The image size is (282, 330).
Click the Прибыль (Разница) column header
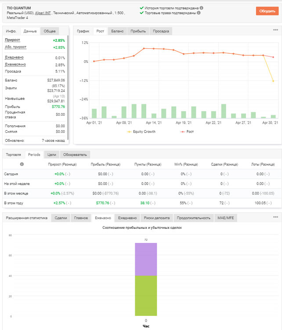coord(105,165)
